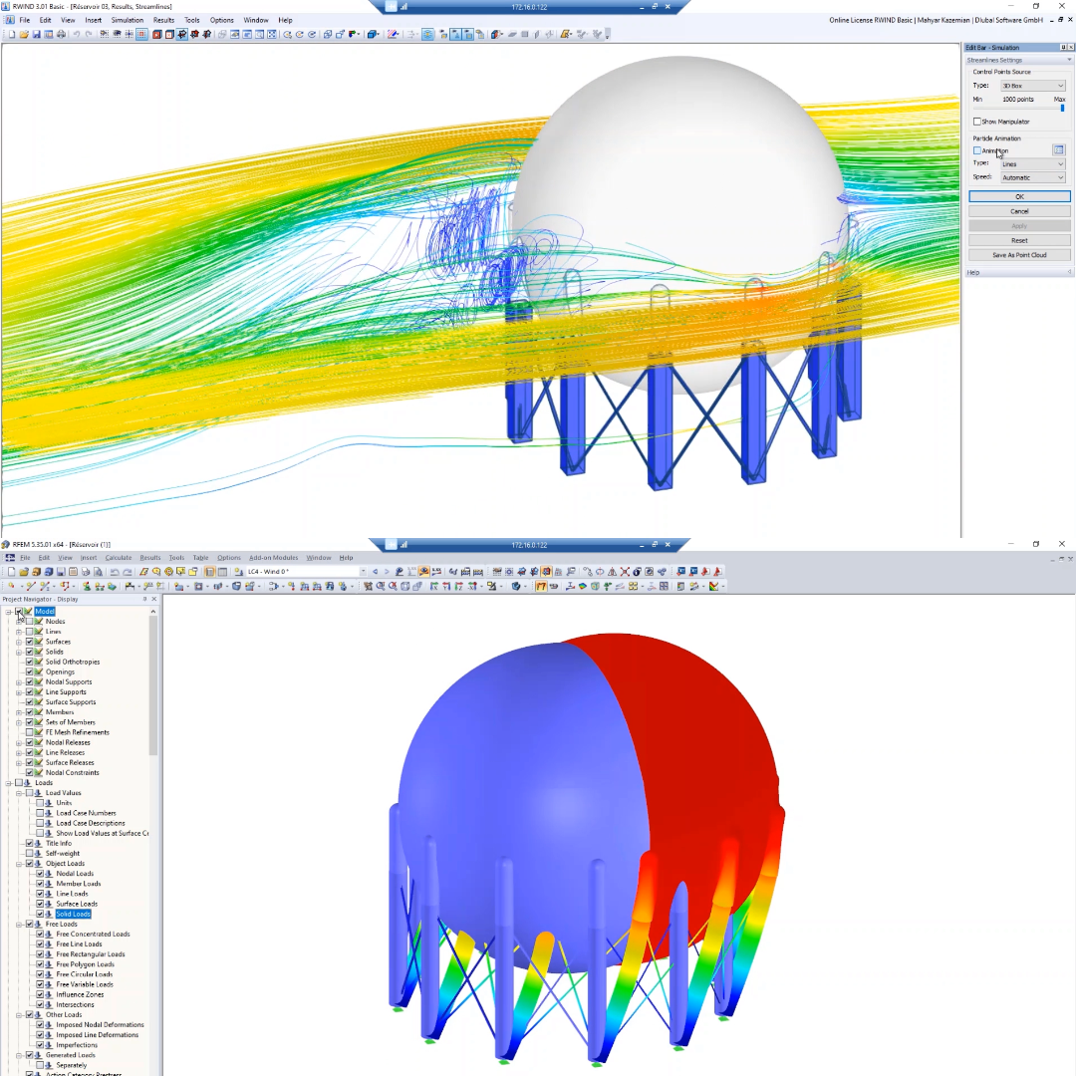Toggle Surfaces checkbox in navigator
This screenshot has height=1076, width=1076.
[30, 642]
